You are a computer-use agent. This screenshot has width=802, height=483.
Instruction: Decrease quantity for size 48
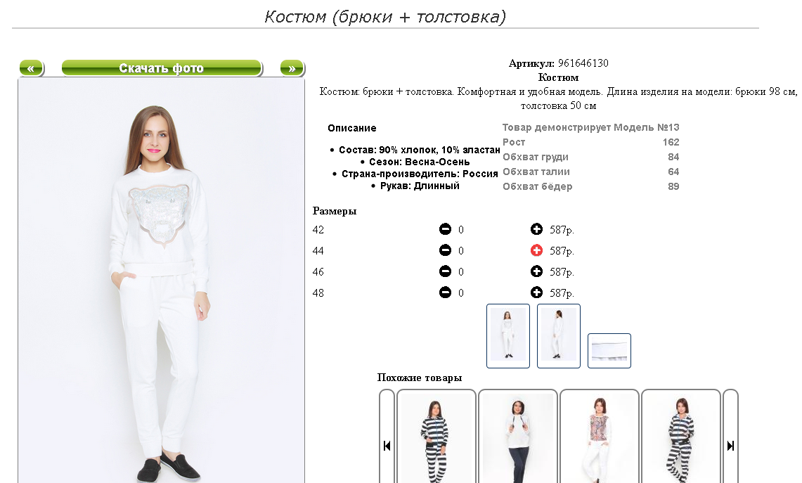(x=445, y=292)
